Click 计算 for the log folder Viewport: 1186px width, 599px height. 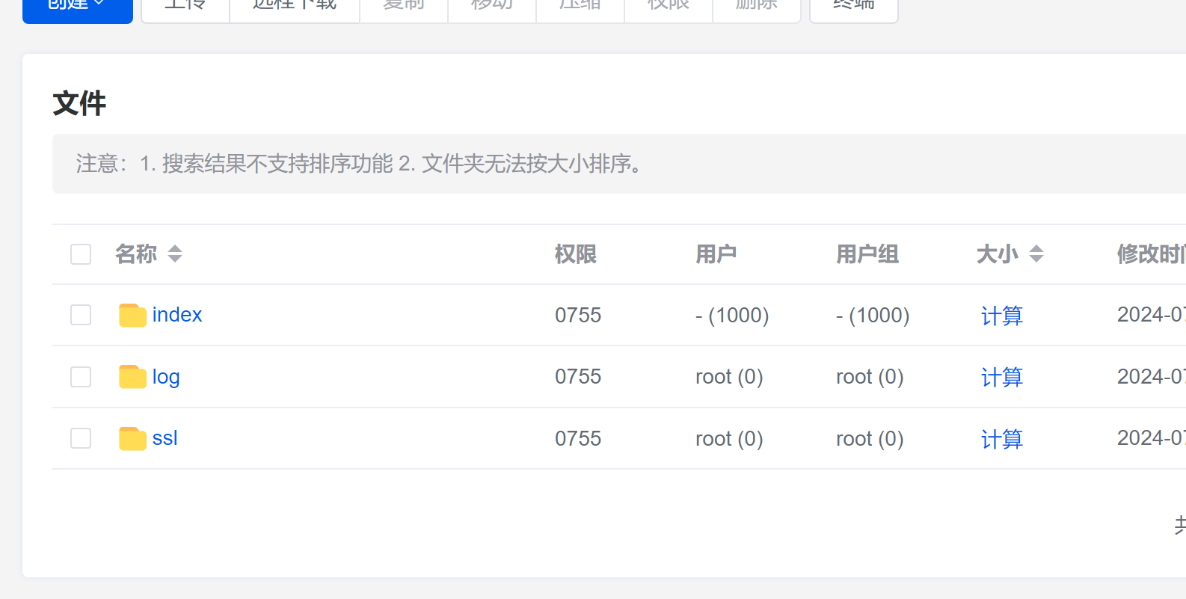point(1001,377)
